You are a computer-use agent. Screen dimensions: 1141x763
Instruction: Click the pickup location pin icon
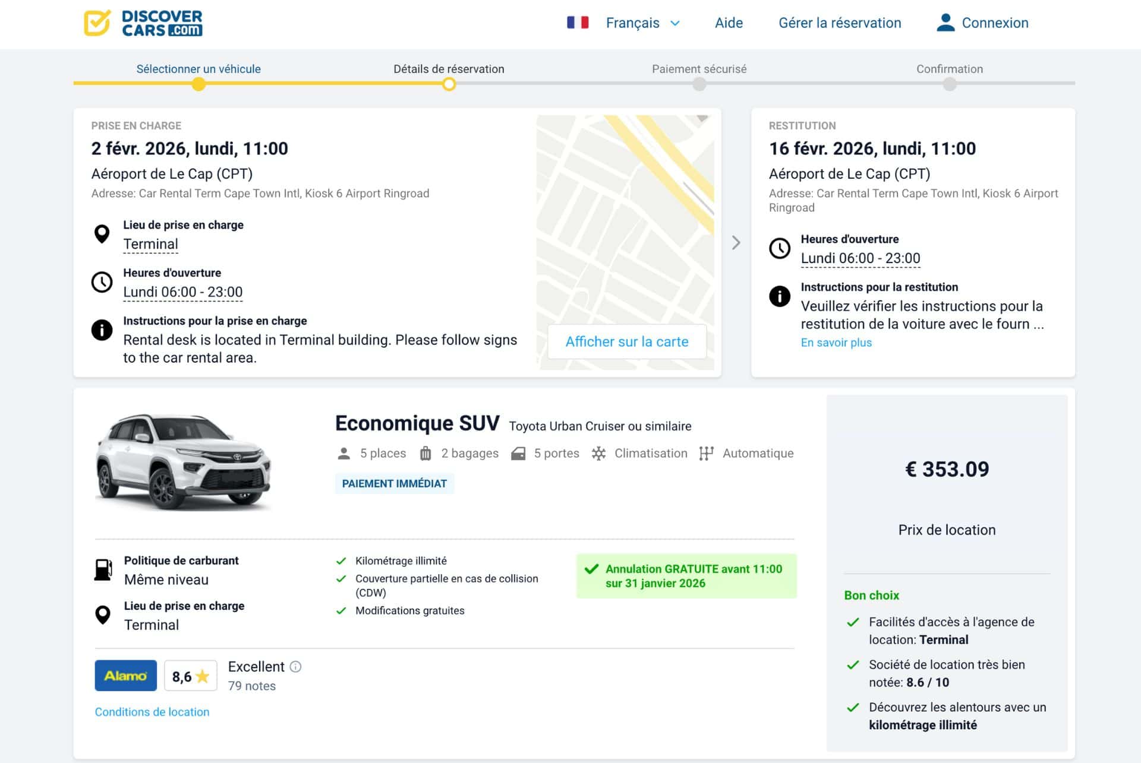[102, 234]
